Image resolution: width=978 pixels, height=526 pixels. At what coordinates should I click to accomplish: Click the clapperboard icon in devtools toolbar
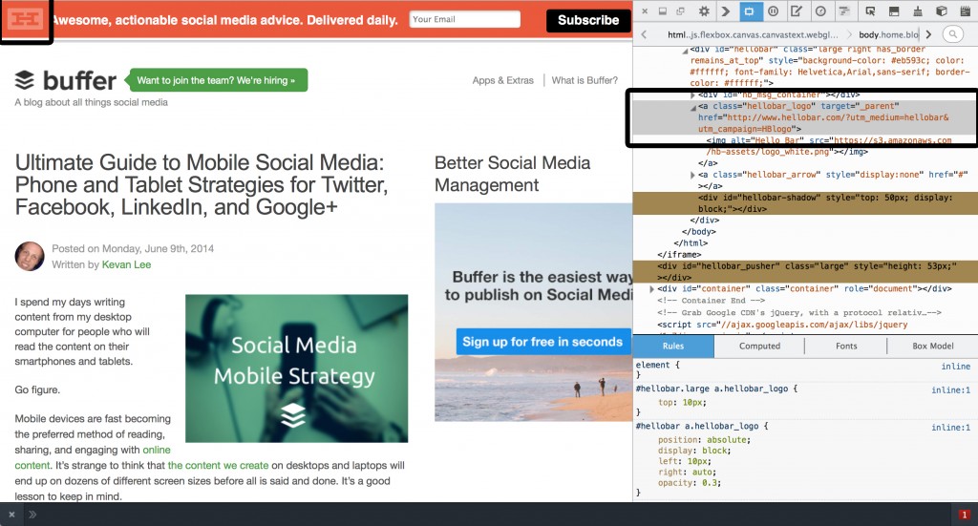(x=965, y=11)
